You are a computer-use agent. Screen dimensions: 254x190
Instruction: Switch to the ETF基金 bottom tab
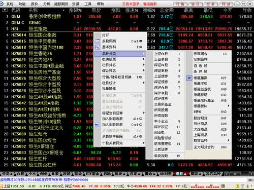(x=92, y=174)
